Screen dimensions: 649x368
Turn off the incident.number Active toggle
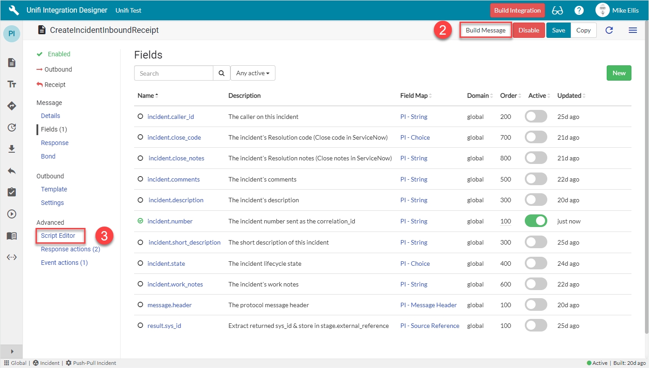[x=536, y=221]
